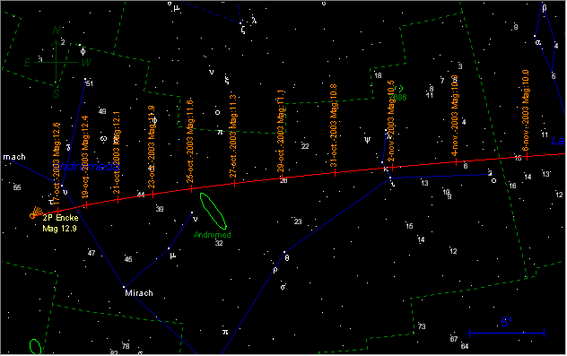Click the 2P Encke comet icon
567x356 pixels.
[x=36, y=213]
